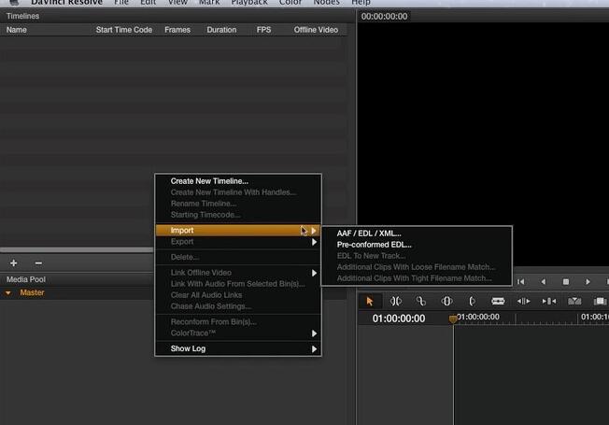Screen dimensions: 609x425
Task: Click the Delete... context menu entry
Action: [185, 257]
